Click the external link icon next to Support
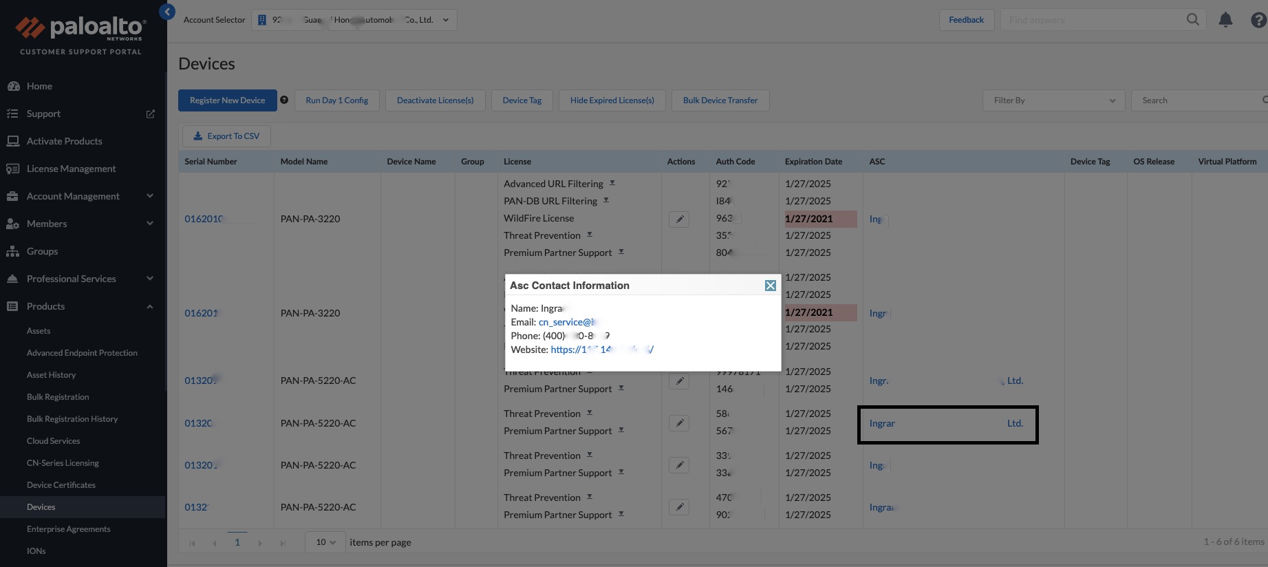The height and width of the screenshot is (567, 1268). click(x=151, y=114)
